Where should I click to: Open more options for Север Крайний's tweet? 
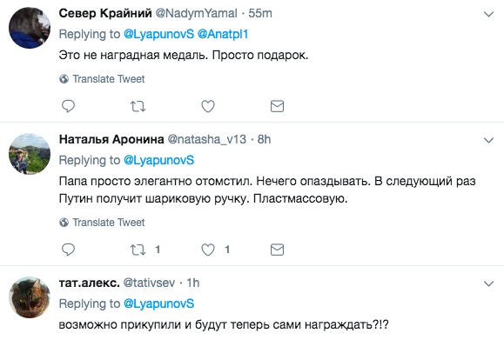(488, 14)
